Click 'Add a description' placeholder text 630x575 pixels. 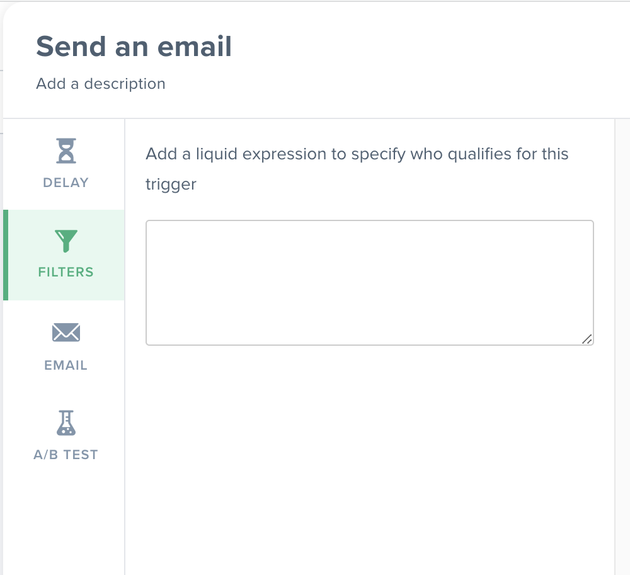[x=101, y=84]
